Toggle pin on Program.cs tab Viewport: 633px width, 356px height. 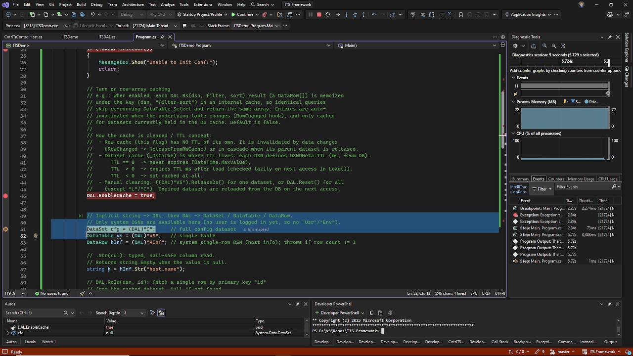click(x=162, y=37)
